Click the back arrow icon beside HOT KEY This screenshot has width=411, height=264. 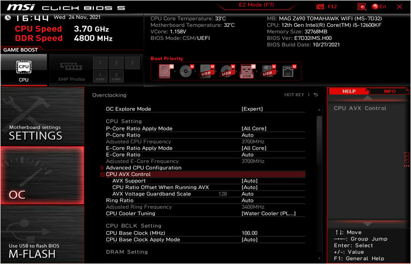315,95
